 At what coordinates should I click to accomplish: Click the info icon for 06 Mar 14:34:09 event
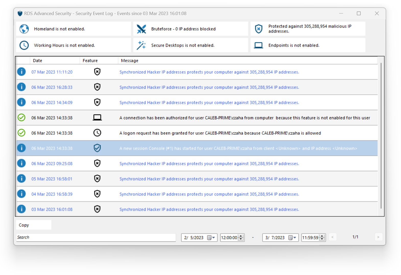pyautogui.click(x=21, y=102)
